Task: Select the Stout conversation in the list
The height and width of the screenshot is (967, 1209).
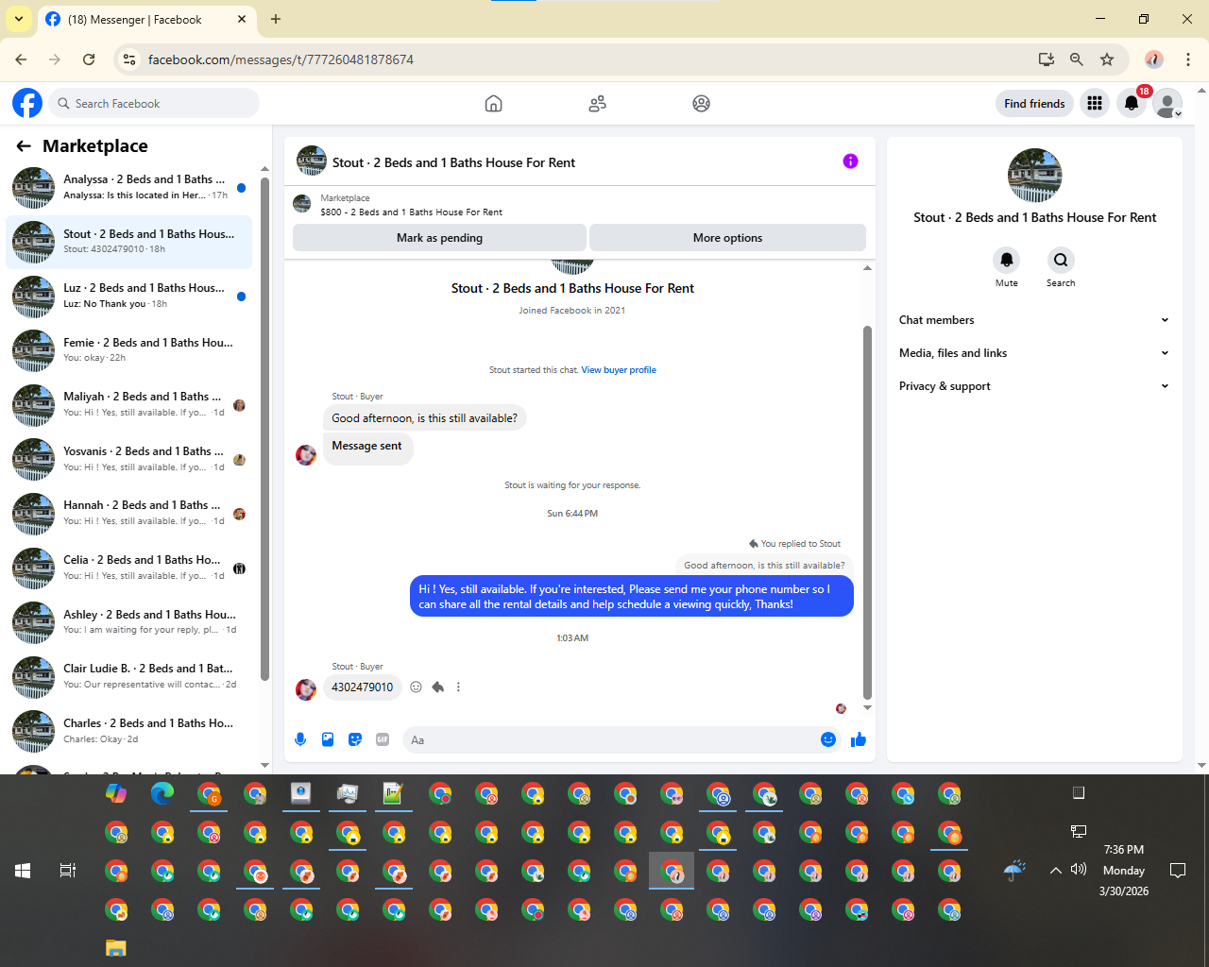Action: click(x=129, y=242)
